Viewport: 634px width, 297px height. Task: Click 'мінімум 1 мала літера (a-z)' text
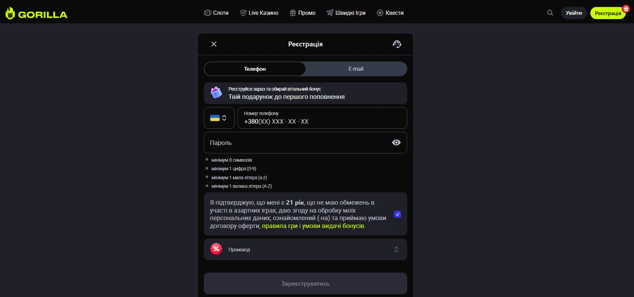click(239, 178)
